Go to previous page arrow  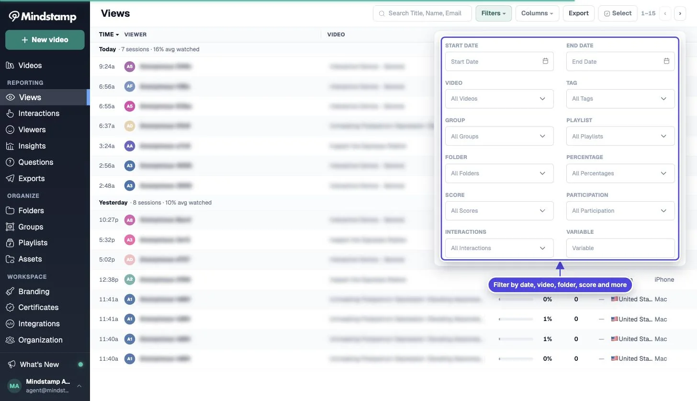pyautogui.click(x=665, y=13)
